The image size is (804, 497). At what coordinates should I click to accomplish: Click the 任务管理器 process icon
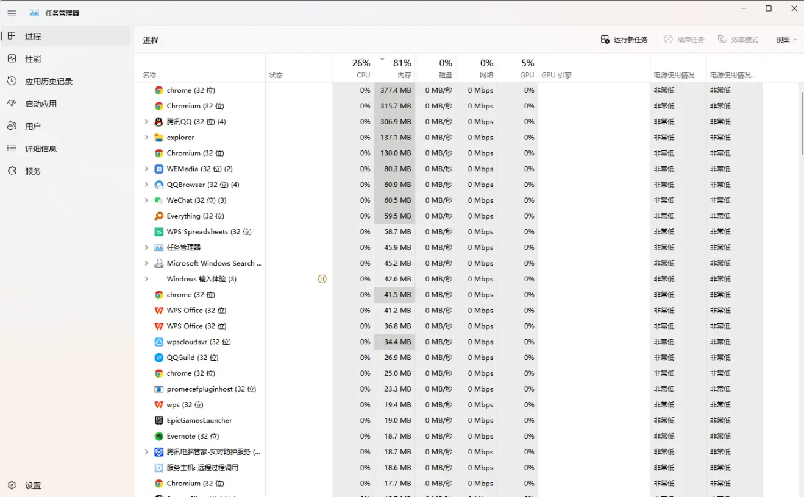[158, 247]
